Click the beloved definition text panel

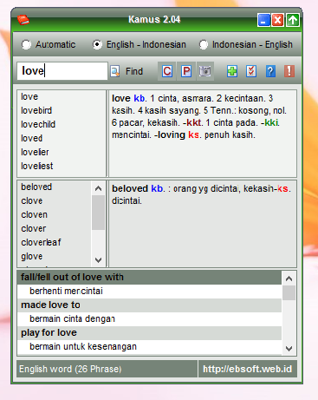pos(203,224)
